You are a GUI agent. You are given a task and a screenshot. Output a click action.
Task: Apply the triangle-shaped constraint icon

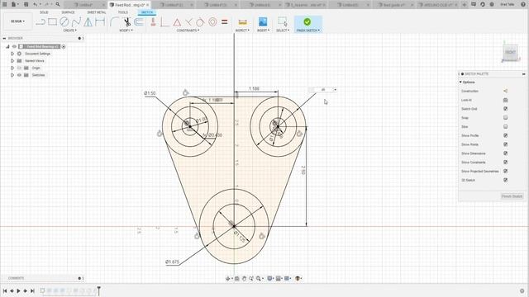(x=177, y=22)
